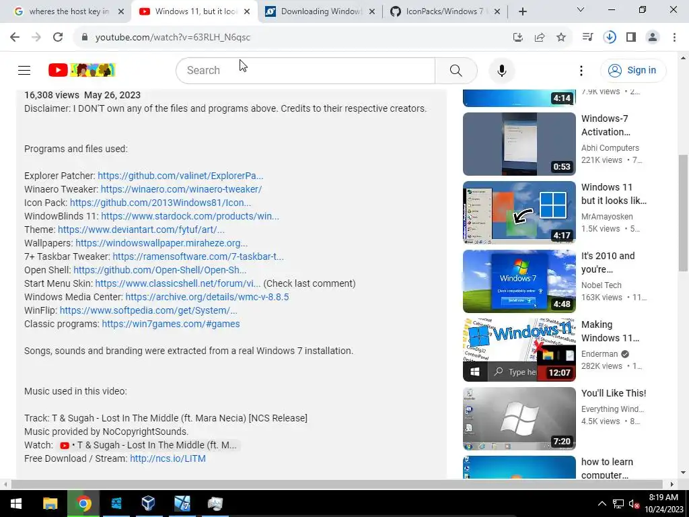Sign in to YouTube
The image size is (689, 517).
pos(632,70)
